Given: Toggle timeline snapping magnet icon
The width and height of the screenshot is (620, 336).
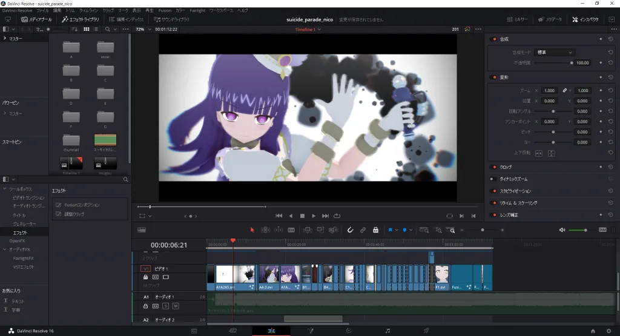Looking at the screenshot, I should click(x=350, y=230).
